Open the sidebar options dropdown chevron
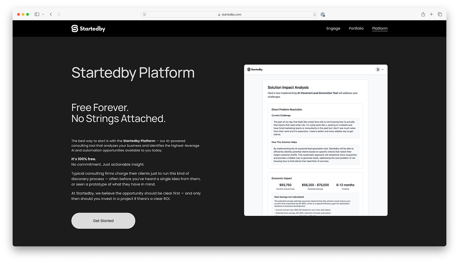Viewport: 459px width, 263px height. click(43, 14)
